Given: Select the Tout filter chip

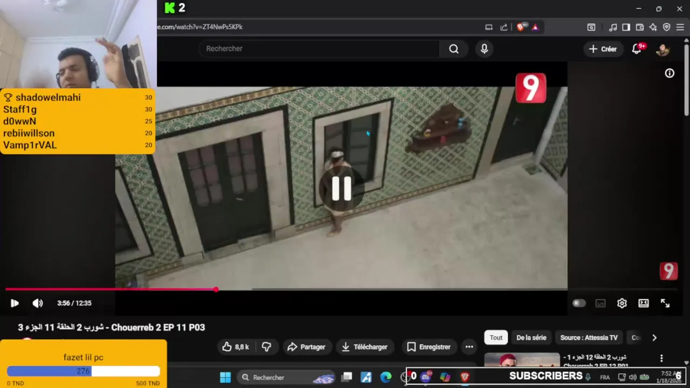Looking at the screenshot, I should pos(496,338).
